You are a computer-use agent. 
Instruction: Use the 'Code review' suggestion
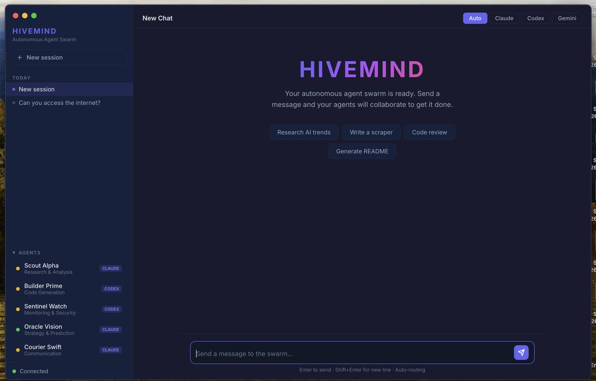click(x=430, y=132)
